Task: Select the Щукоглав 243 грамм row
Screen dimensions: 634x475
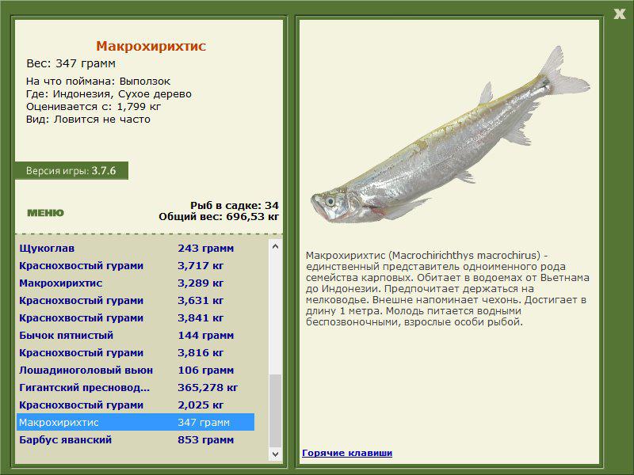Action: click(x=136, y=249)
